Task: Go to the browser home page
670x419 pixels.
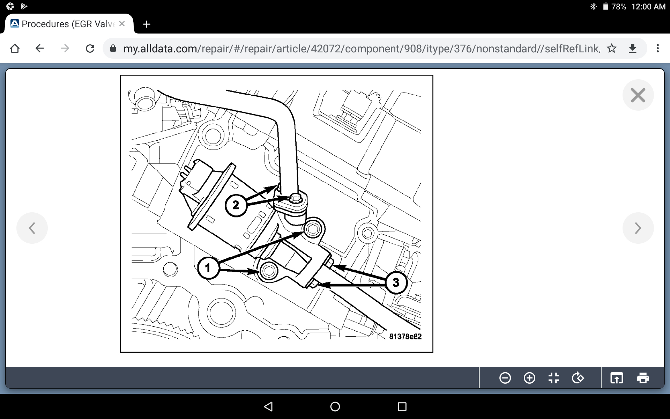Action: [x=15, y=48]
